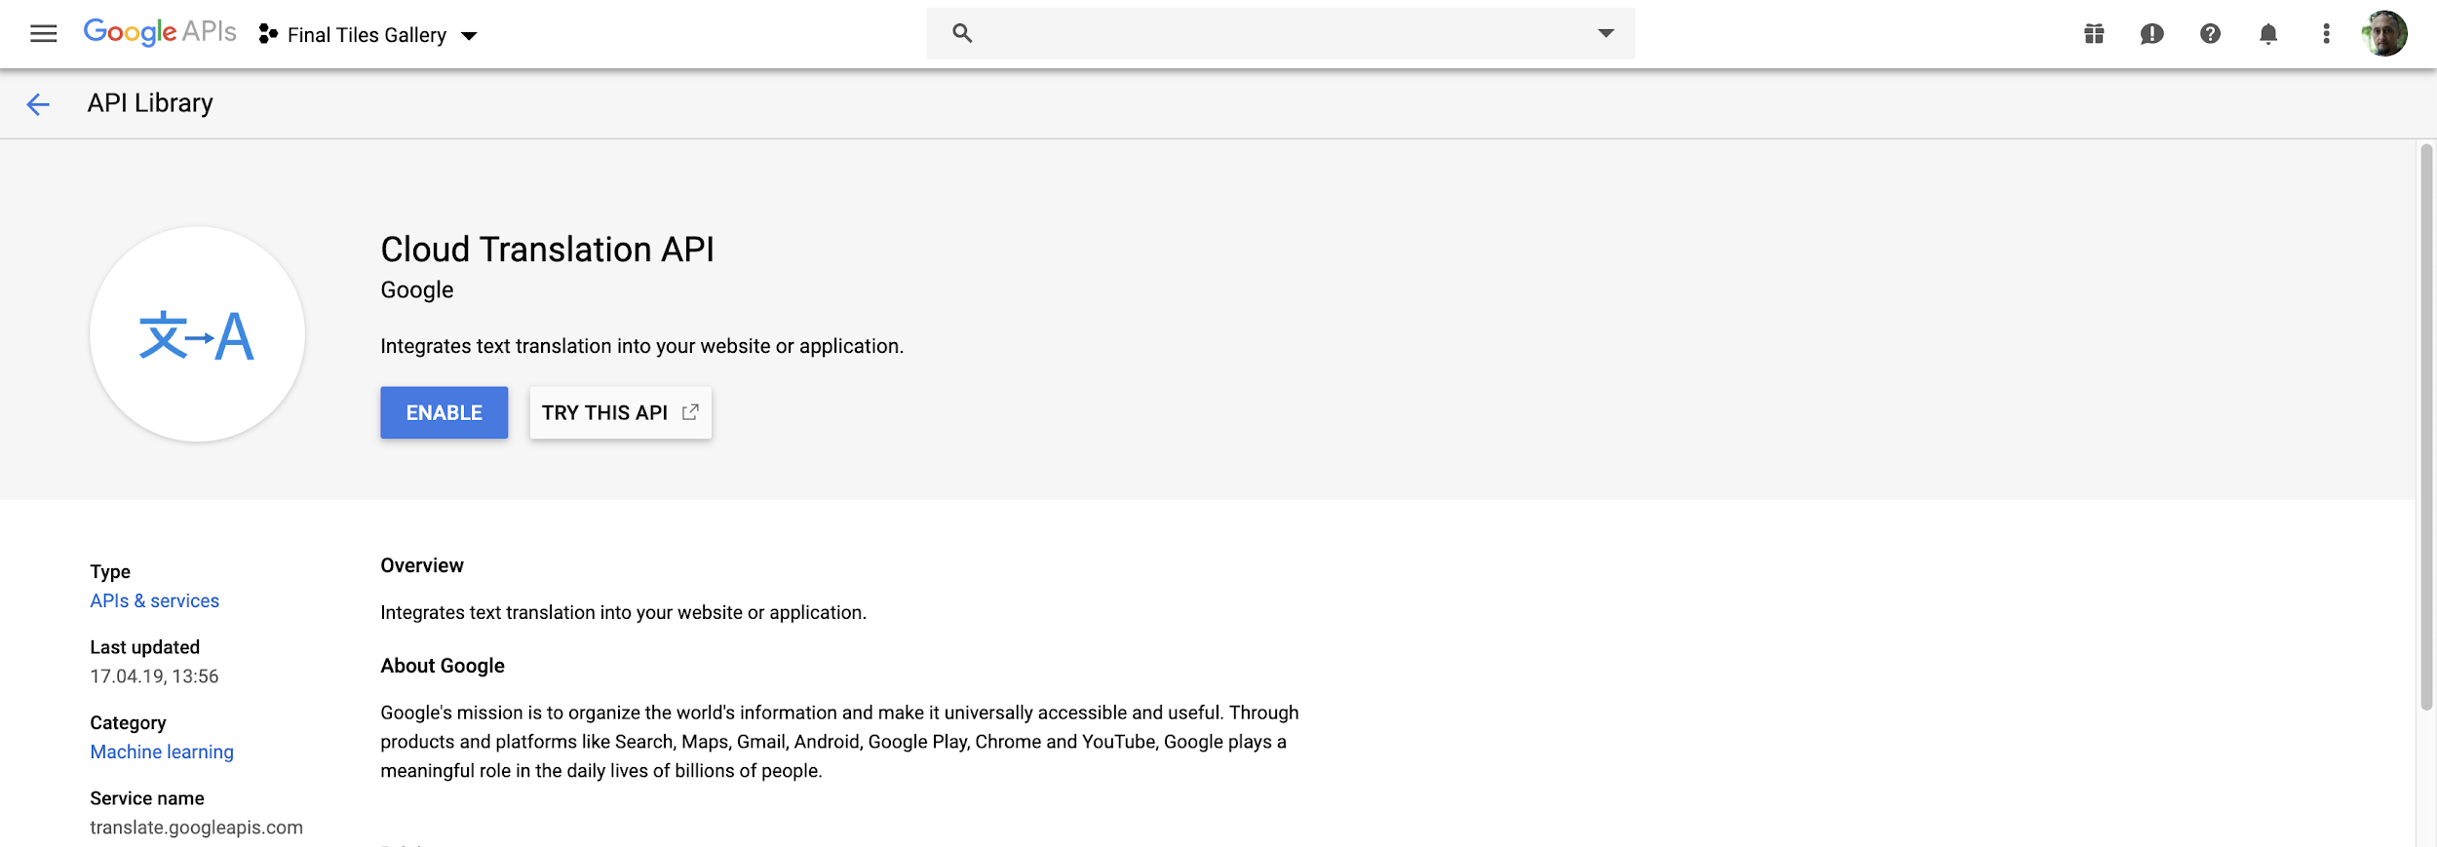Image resolution: width=2437 pixels, height=847 pixels.
Task: Click the Cloud Translation API logo
Action: [x=197, y=334]
